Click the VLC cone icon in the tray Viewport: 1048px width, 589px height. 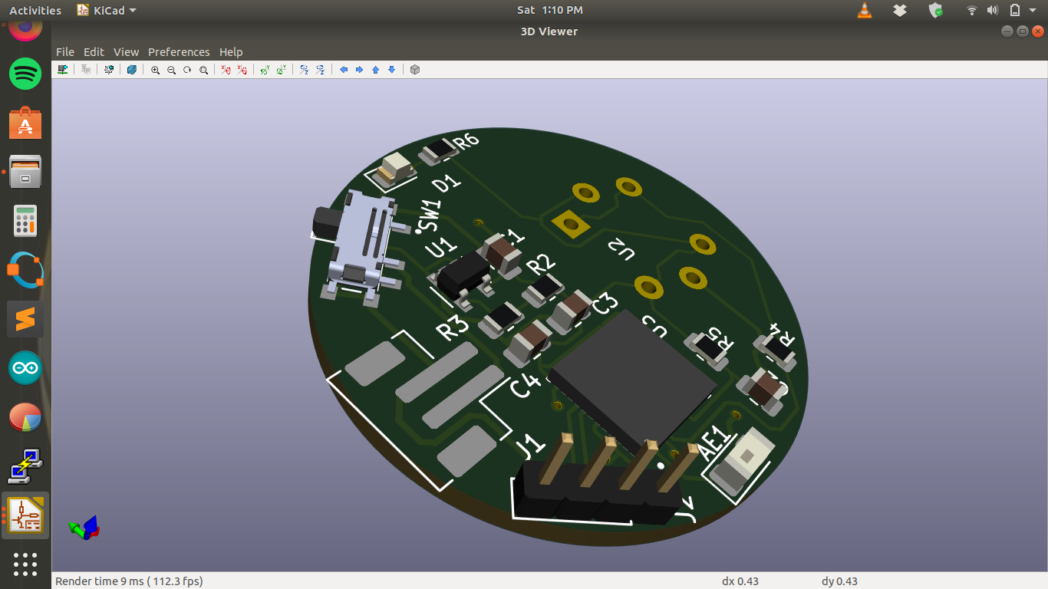coord(865,10)
